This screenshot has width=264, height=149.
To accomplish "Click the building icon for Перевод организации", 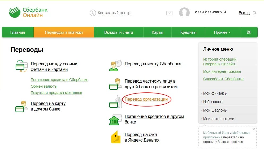I will pos(115,102).
